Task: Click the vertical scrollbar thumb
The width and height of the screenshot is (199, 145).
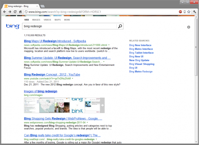Action: tap(196, 47)
